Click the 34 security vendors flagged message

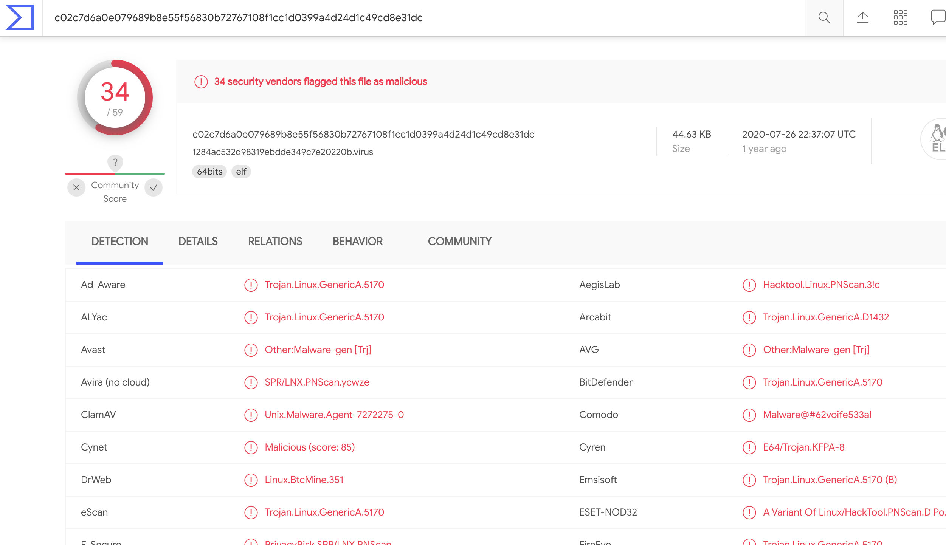[x=320, y=82]
